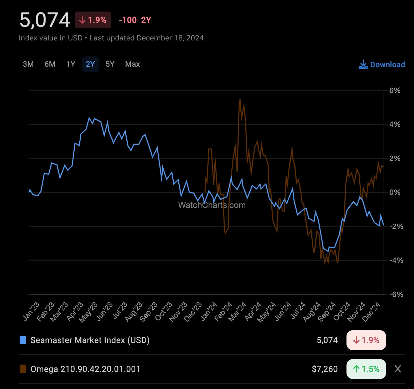This screenshot has width=414, height=389.
Task: Click the brown line's peak in Mar'24
Action: pyautogui.click(x=240, y=99)
